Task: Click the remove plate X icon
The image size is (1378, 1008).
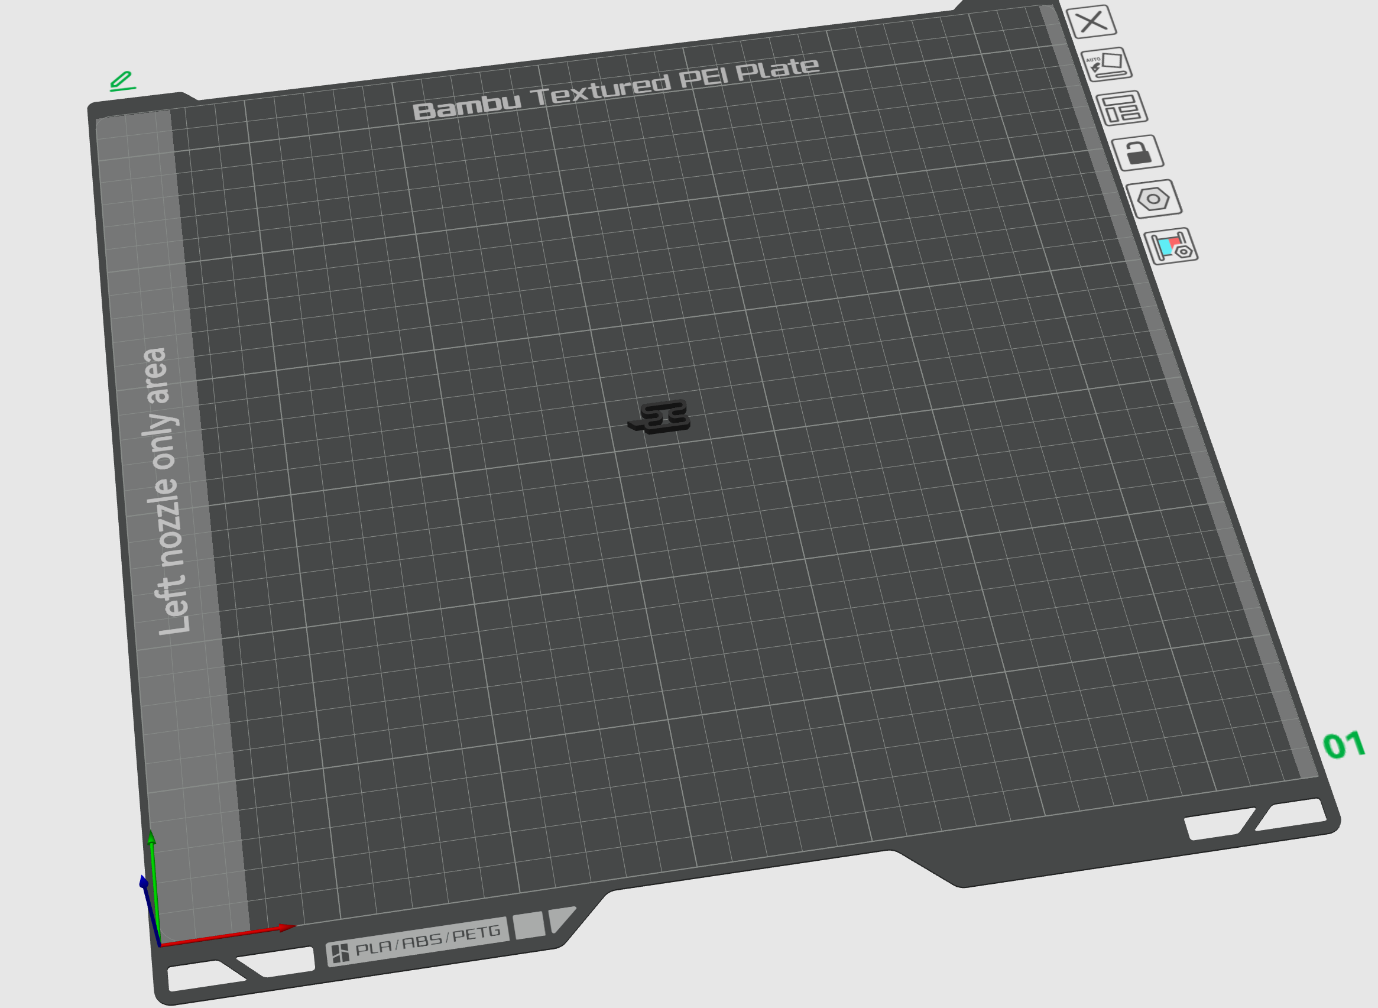Action: pyautogui.click(x=1091, y=21)
